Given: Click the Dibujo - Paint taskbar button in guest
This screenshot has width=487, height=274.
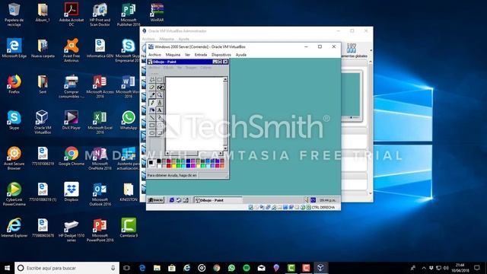Looking at the screenshot, I should pos(218,200).
